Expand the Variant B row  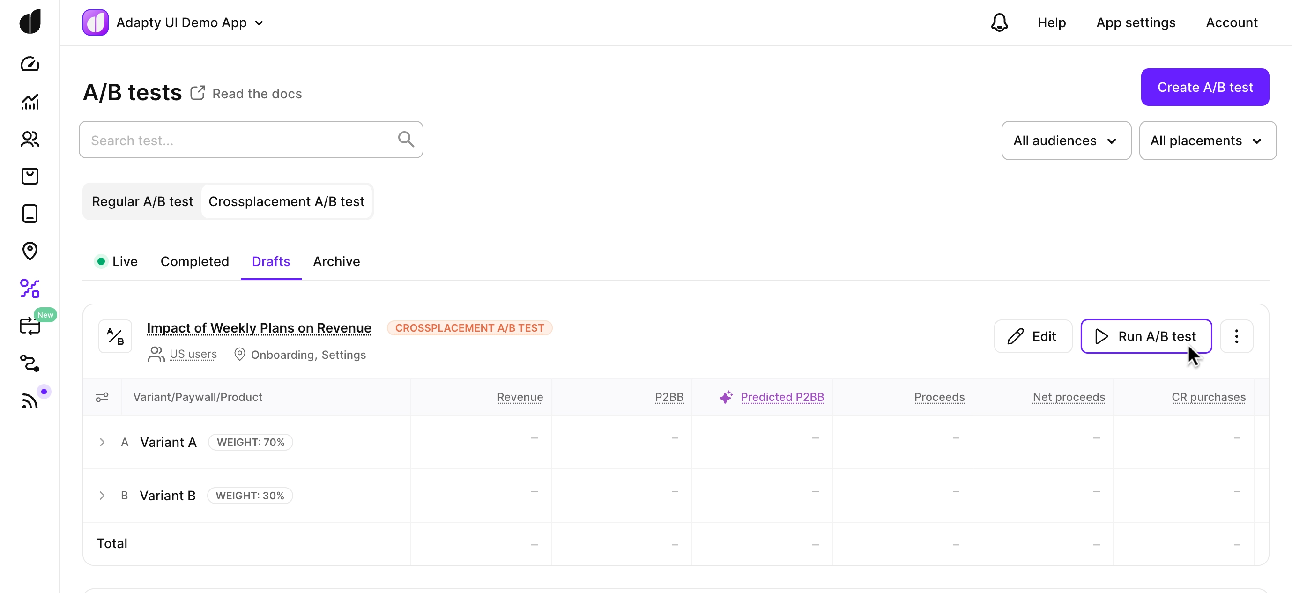click(x=102, y=495)
